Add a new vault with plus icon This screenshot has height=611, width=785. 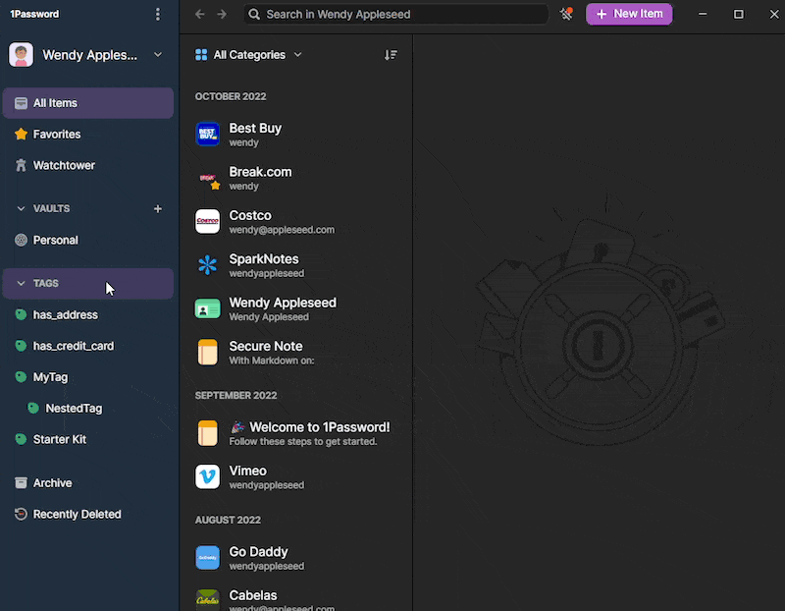158,208
